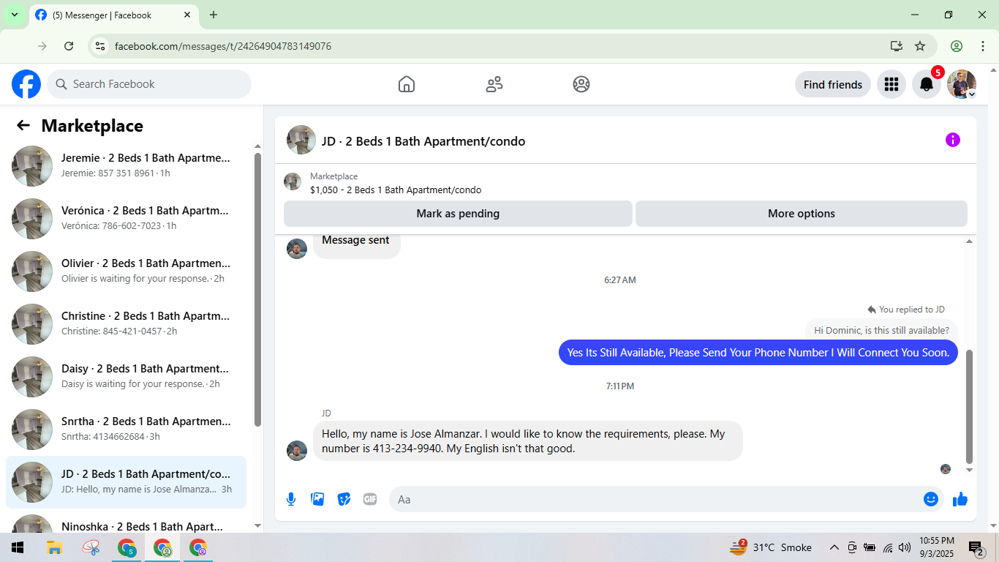The height and width of the screenshot is (562, 999).
Task: Click JD's avatar in chat header
Action: tap(301, 140)
